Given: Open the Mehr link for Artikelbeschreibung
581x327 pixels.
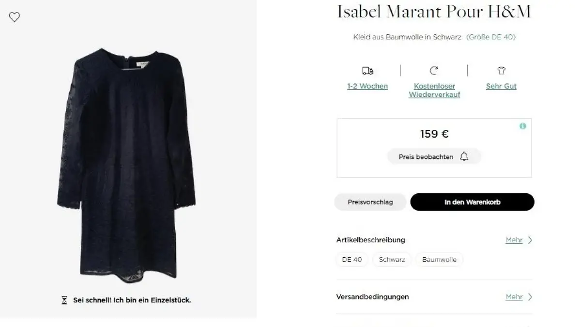Looking at the screenshot, I should (x=514, y=240).
